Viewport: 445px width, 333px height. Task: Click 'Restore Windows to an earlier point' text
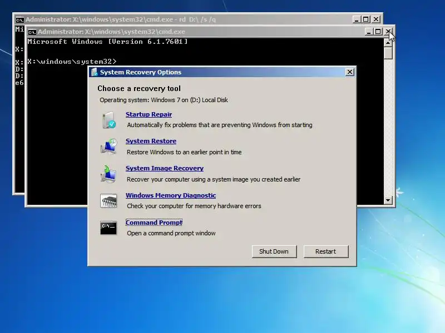coord(184,152)
